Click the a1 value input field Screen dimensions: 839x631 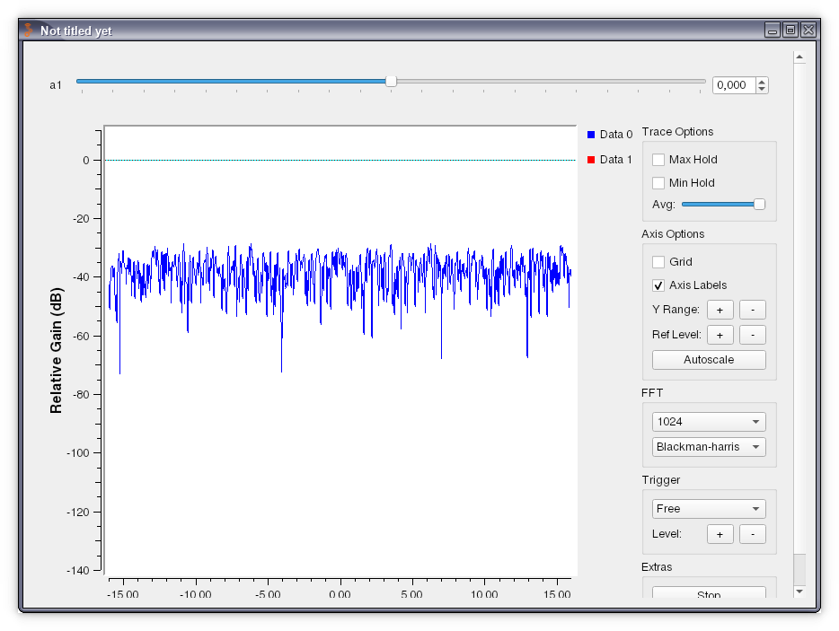735,84
